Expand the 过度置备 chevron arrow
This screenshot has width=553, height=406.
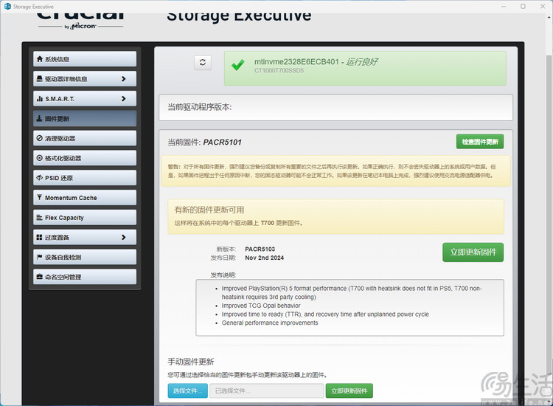coord(123,237)
